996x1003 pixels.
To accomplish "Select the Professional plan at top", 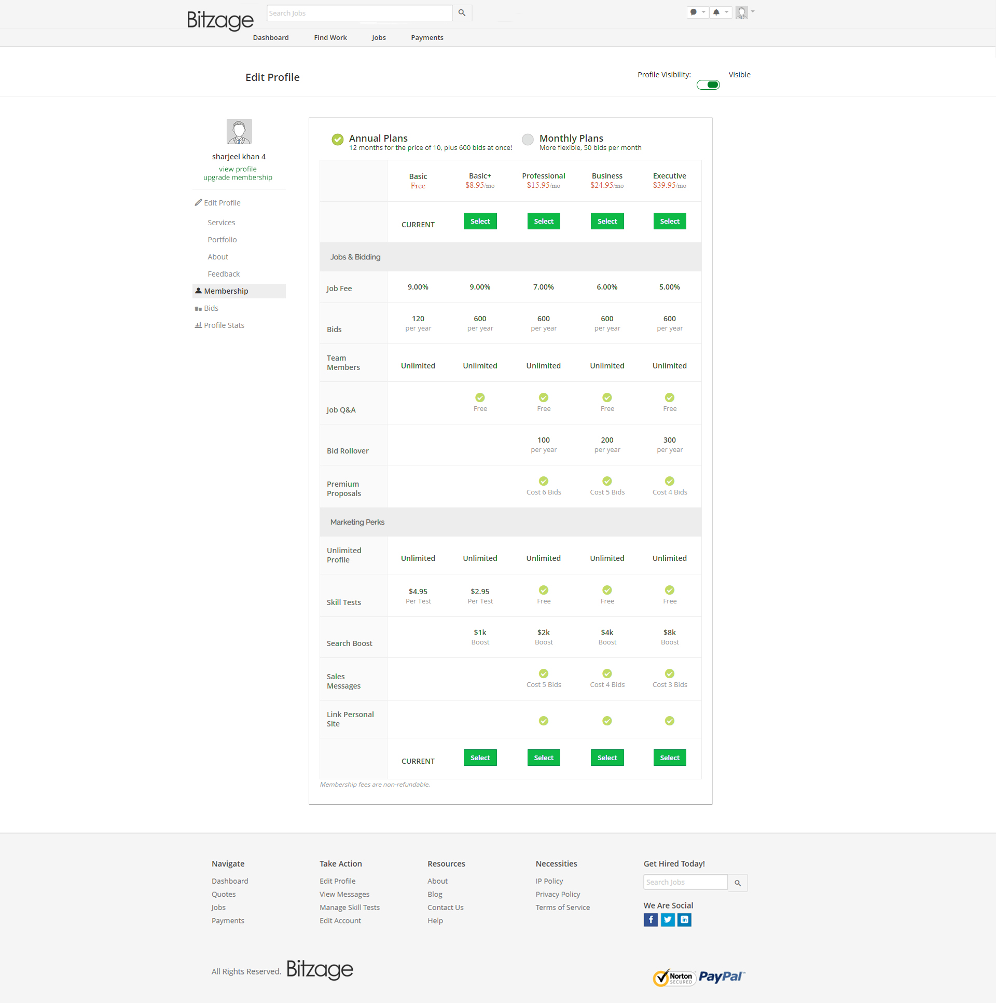I will click(x=543, y=221).
